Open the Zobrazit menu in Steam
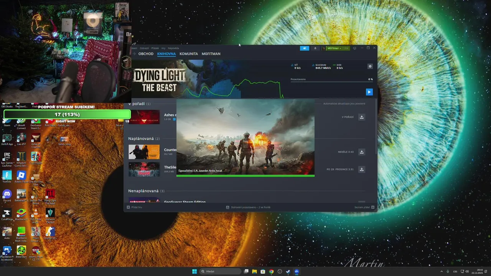The width and height of the screenshot is (491, 276). point(144,48)
